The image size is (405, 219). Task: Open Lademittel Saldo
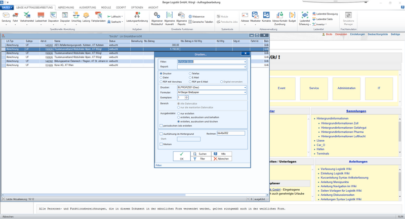click(x=322, y=19)
